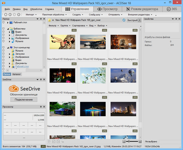This screenshot has height=150, width=183.
Task: Click the refresh icon beside the path bar
Action: point(124,20)
